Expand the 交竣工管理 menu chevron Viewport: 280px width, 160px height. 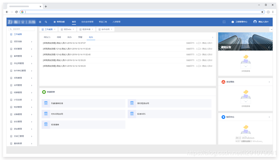click(x=32, y=136)
